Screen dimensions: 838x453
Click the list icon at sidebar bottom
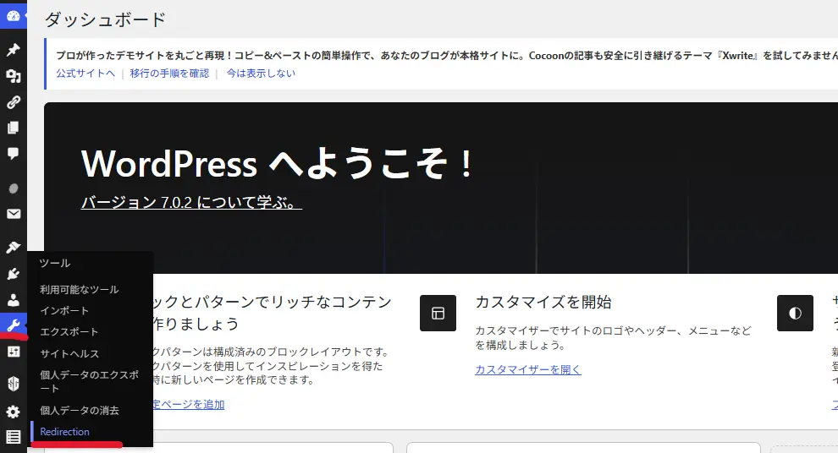click(x=14, y=437)
